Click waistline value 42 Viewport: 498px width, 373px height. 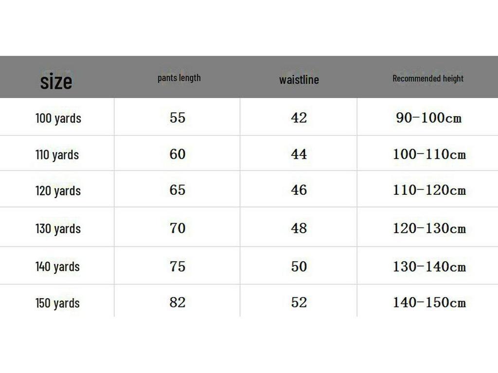[x=299, y=118]
